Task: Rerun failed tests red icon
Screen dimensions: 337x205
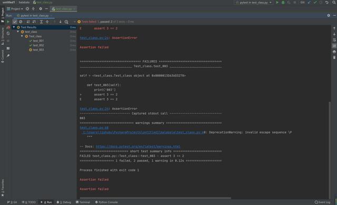Action: [x=8, y=27]
